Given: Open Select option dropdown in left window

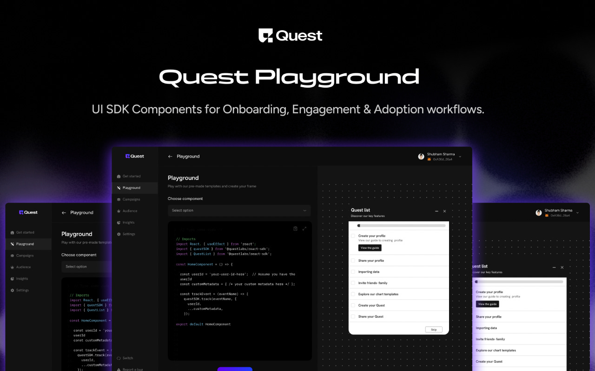Looking at the screenshot, I should click(x=87, y=267).
